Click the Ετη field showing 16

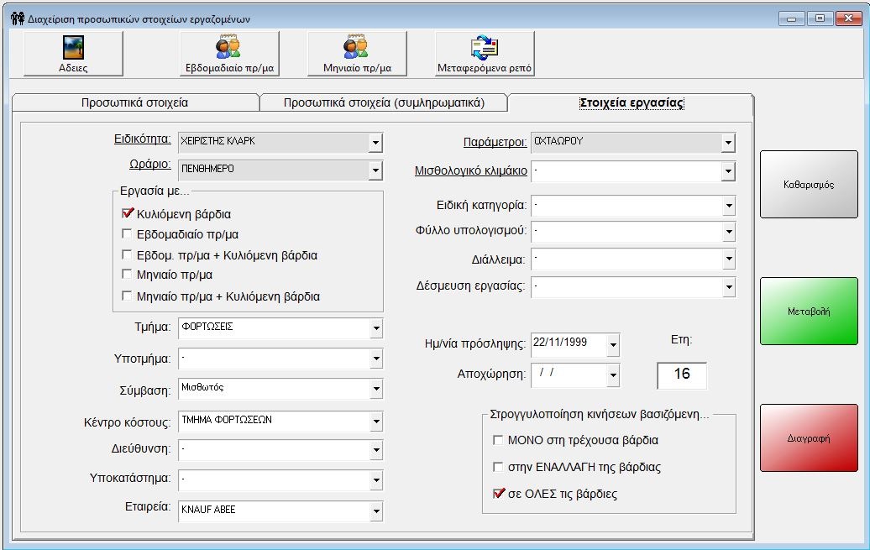click(681, 375)
